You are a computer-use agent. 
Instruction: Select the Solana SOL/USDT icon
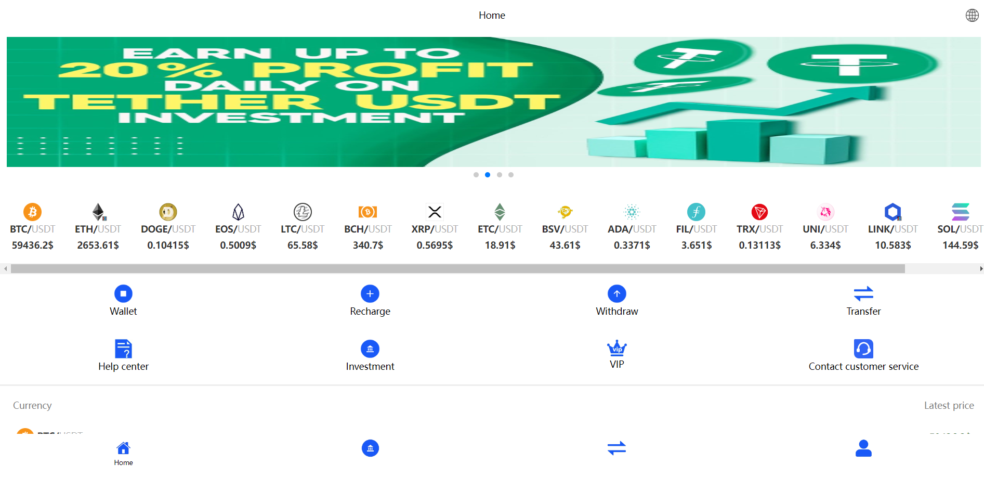tap(960, 212)
